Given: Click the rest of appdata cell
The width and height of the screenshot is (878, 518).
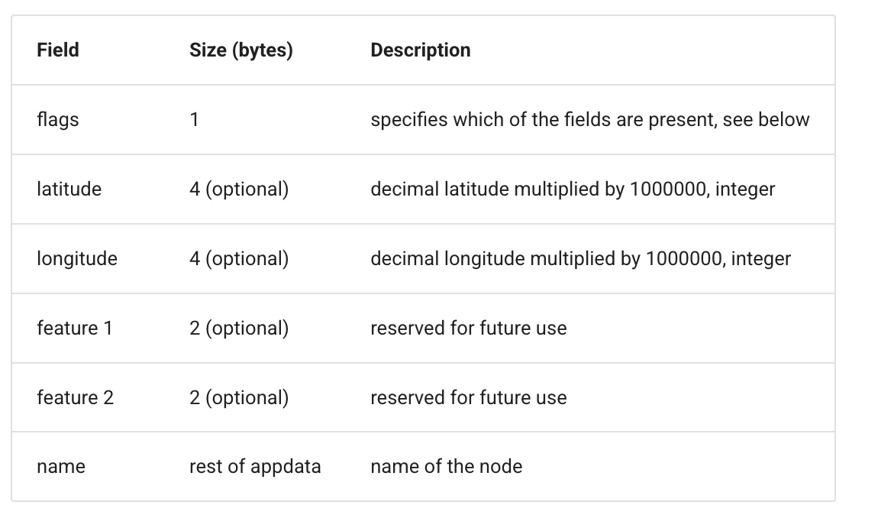Looking at the screenshot, I should tap(255, 466).
